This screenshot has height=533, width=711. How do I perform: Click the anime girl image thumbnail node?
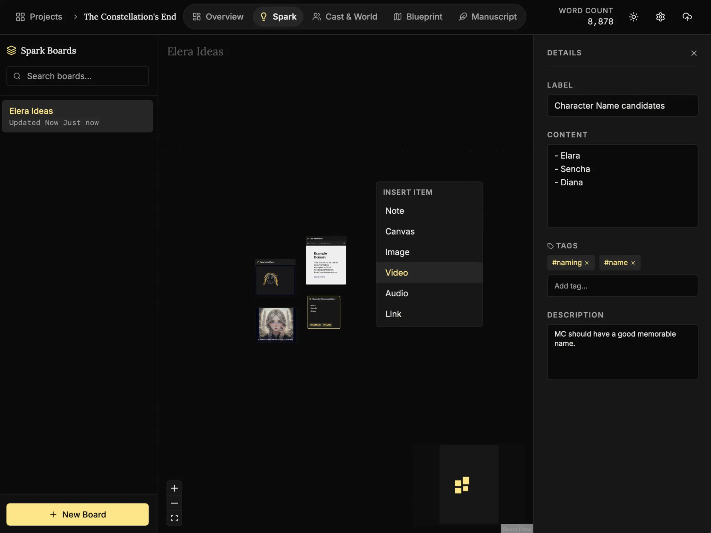[x=276, y=323]
